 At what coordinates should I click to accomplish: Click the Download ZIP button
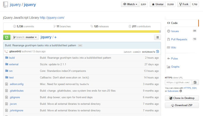pyautogui.click(x=182, y=105)
